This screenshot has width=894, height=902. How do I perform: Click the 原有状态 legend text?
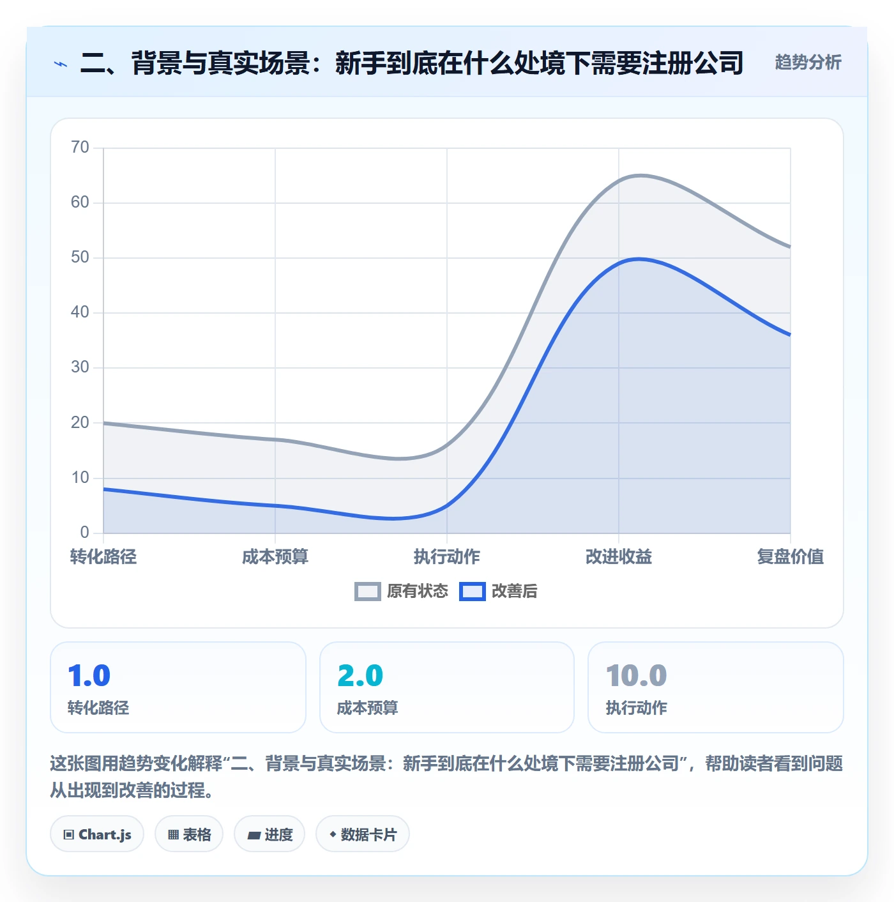[418, 592]
